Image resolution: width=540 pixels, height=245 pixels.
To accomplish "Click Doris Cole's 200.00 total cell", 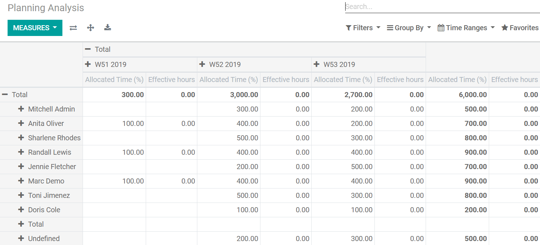I will [457, 210].
